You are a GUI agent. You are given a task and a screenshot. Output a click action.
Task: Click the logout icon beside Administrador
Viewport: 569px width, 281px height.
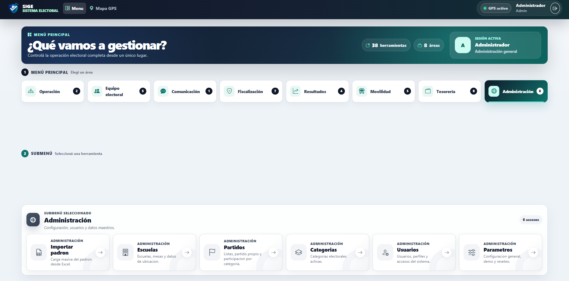tap(555, 8)
